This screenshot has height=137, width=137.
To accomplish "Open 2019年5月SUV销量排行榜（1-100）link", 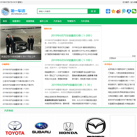I will 16,92.
